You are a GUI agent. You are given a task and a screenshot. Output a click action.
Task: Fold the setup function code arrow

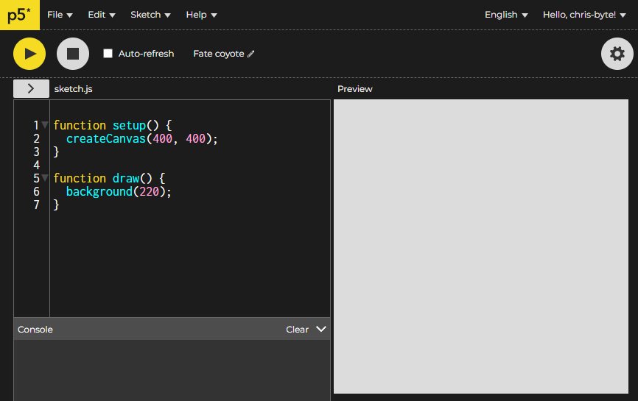[45, 125]
